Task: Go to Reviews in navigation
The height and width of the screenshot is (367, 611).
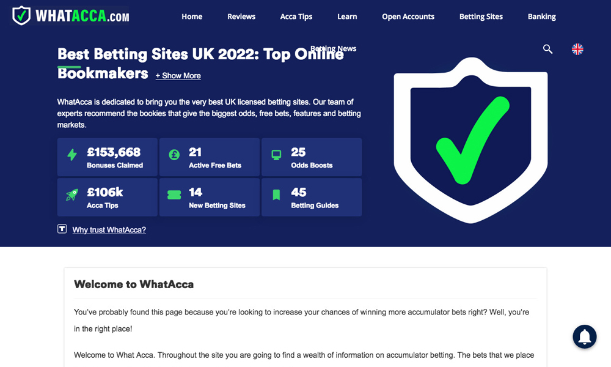Action: (241, 17)
